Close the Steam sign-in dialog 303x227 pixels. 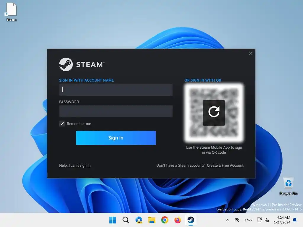pos(250,53)
